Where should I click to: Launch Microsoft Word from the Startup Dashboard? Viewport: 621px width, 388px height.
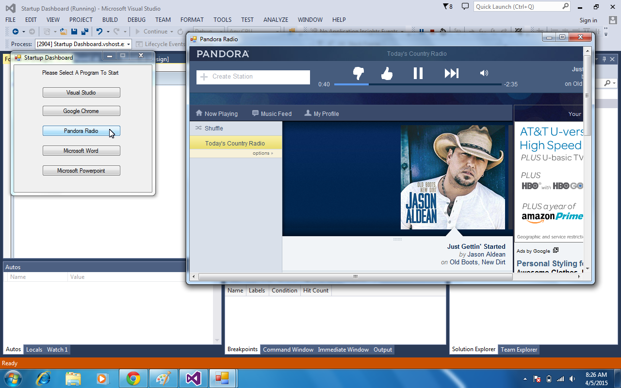pos(81,151)
